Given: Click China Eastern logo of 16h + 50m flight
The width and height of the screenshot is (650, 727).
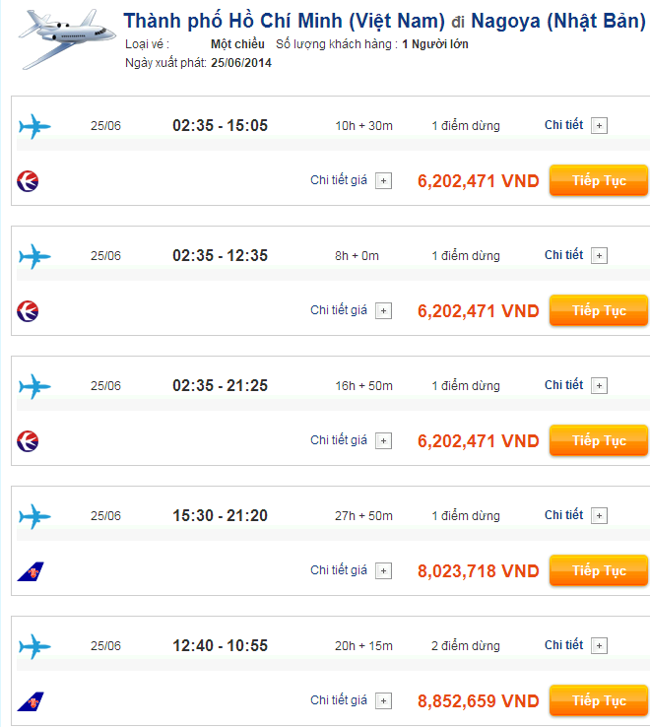Looking at the screenshot, I should tap(28, 441).
